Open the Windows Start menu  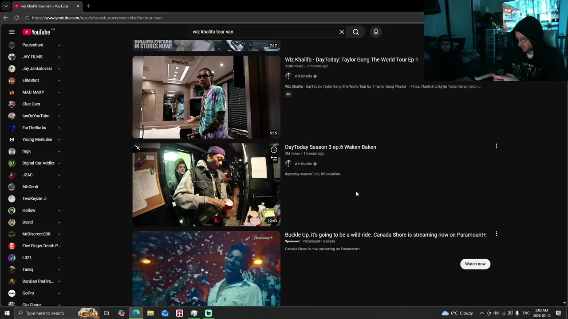(7, 313)
